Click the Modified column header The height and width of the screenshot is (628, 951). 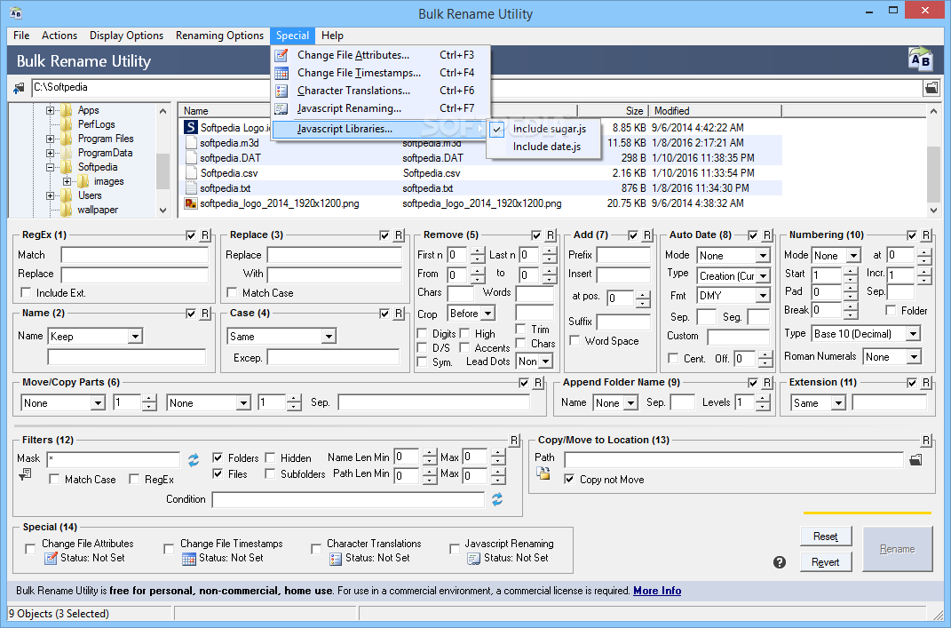(x=715, y=111)
